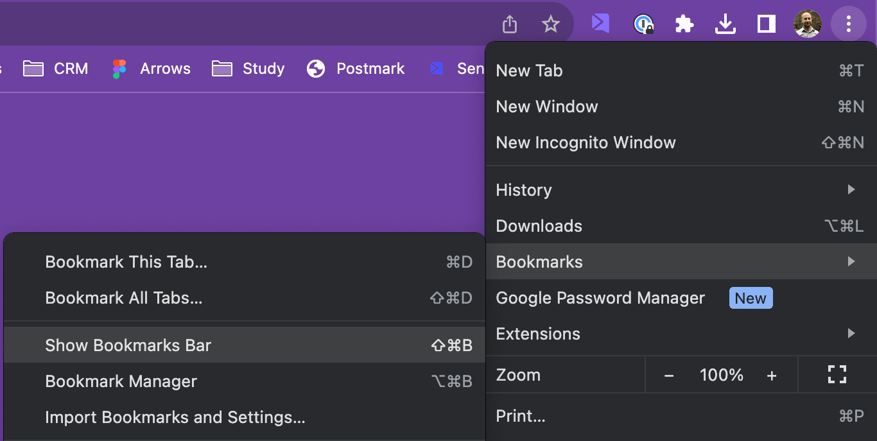Select Bookmark All Tabs…
Screen dimensions: 877x441
pos(245,298)
